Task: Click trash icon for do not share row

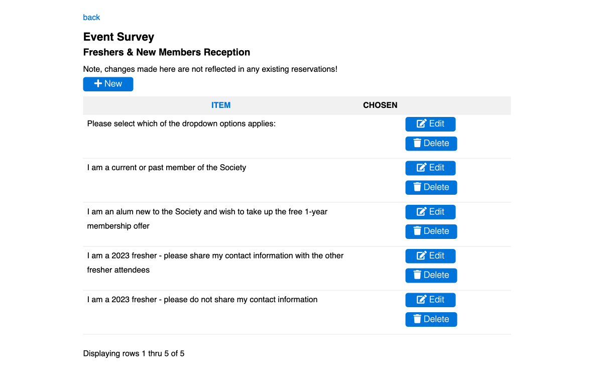Action: [x=417, y=319]
